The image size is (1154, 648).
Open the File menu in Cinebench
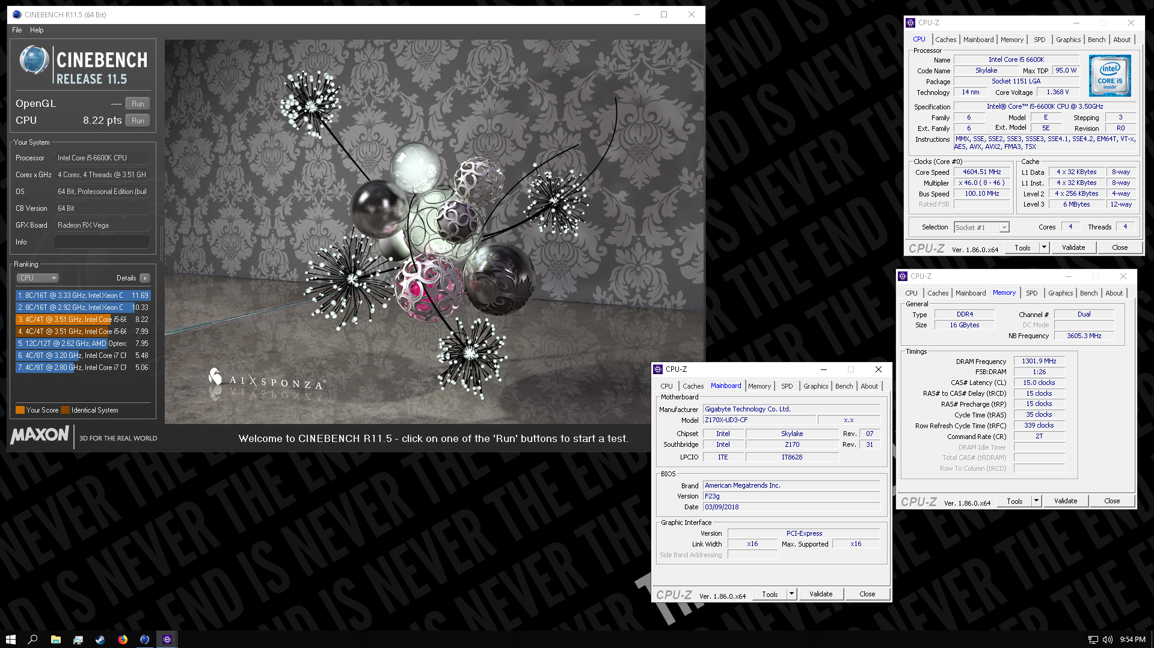click(17, 30)
